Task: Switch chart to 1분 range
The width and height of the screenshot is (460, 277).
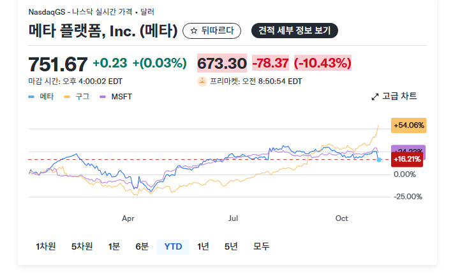Action: click(x=114, y=246)
